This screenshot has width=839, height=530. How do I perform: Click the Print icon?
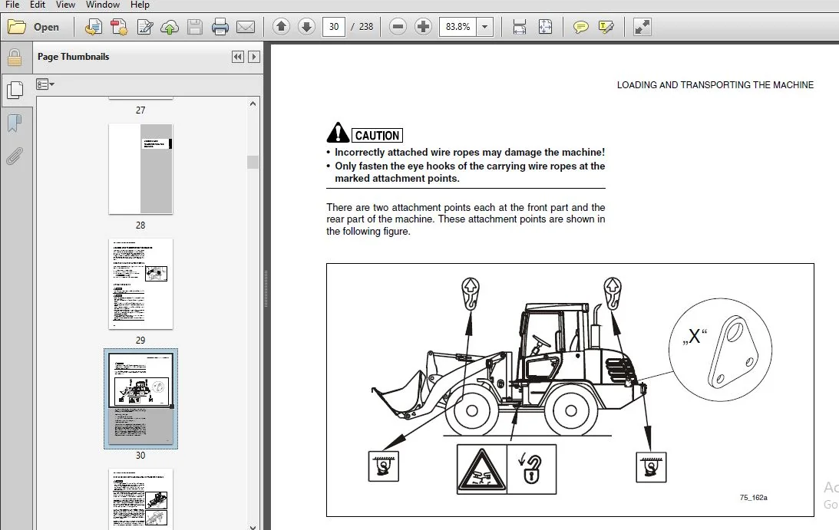[x=220, y=27]
